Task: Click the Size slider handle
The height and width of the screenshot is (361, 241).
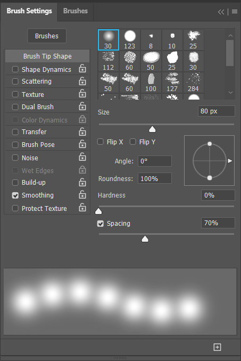Action: point(152,129)
